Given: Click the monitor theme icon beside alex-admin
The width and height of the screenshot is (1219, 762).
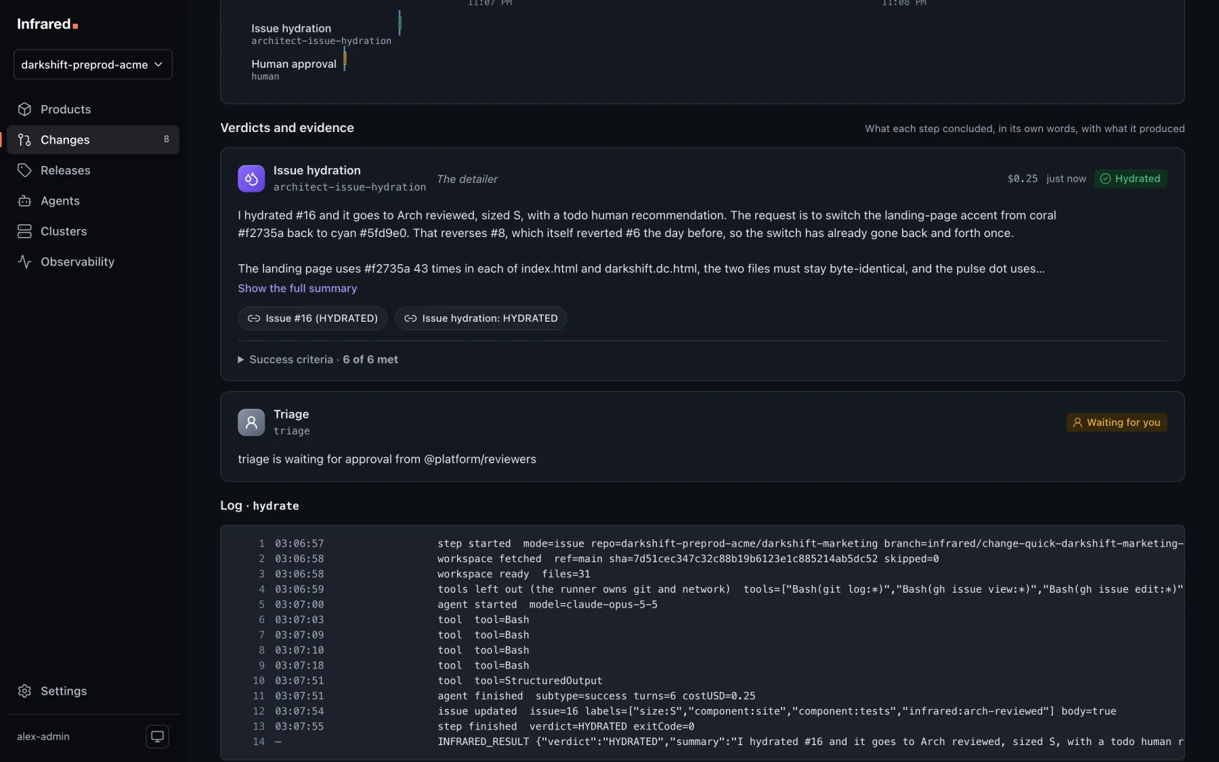Looking at the screenshot, I should click(x=157, y=736).
